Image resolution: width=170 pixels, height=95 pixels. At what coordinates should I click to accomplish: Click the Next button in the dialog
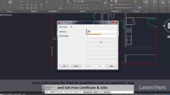click(100, 66)
